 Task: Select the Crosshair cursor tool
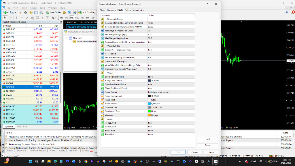click(x=10, y=18)
